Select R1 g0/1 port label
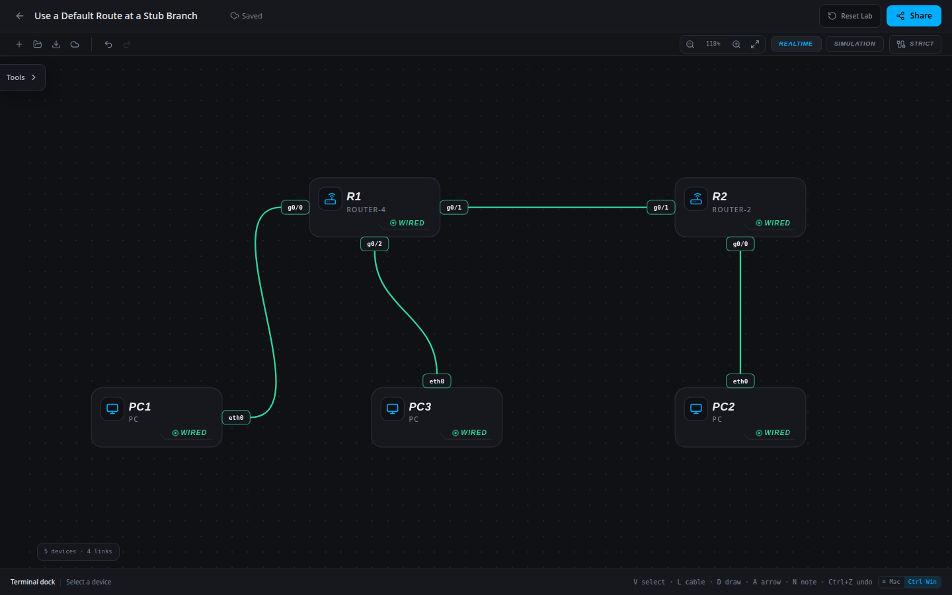952x595 pixels. 454,208
